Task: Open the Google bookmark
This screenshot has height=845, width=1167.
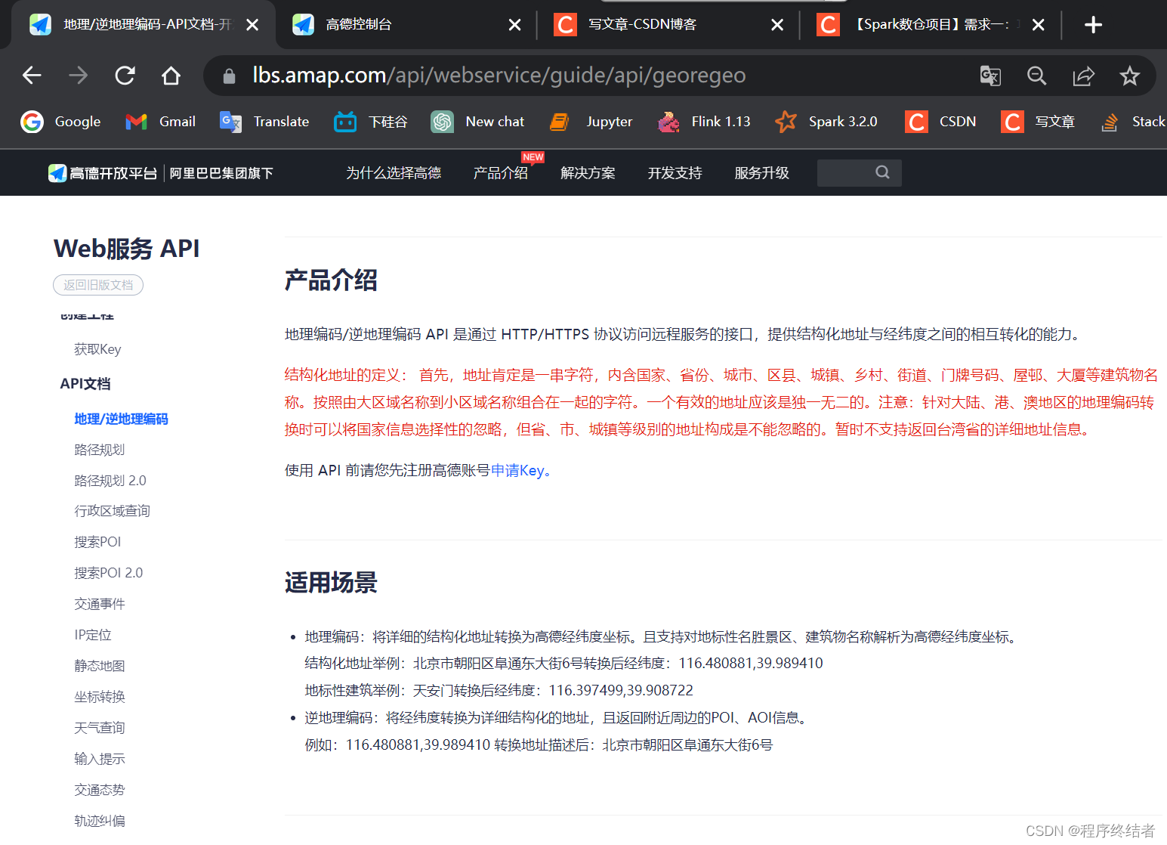Action: pos(61,122)
